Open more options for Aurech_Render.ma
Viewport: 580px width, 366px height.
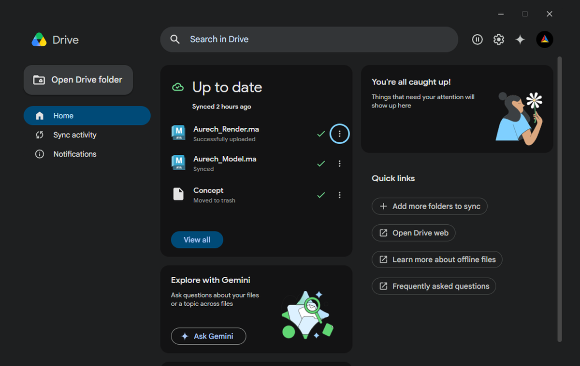[339, 134]
